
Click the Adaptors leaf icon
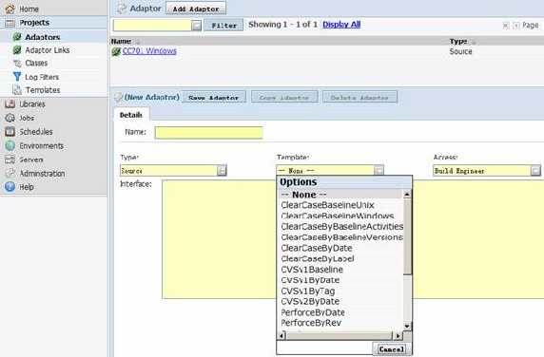(x=17, y=37)
